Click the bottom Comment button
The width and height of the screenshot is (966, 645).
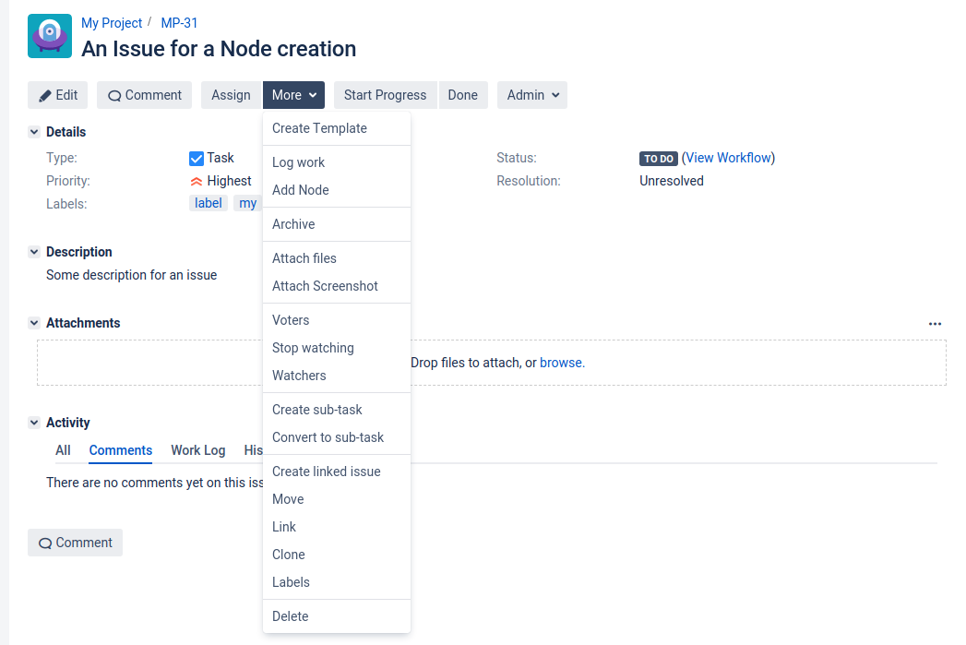click(75, 543)
